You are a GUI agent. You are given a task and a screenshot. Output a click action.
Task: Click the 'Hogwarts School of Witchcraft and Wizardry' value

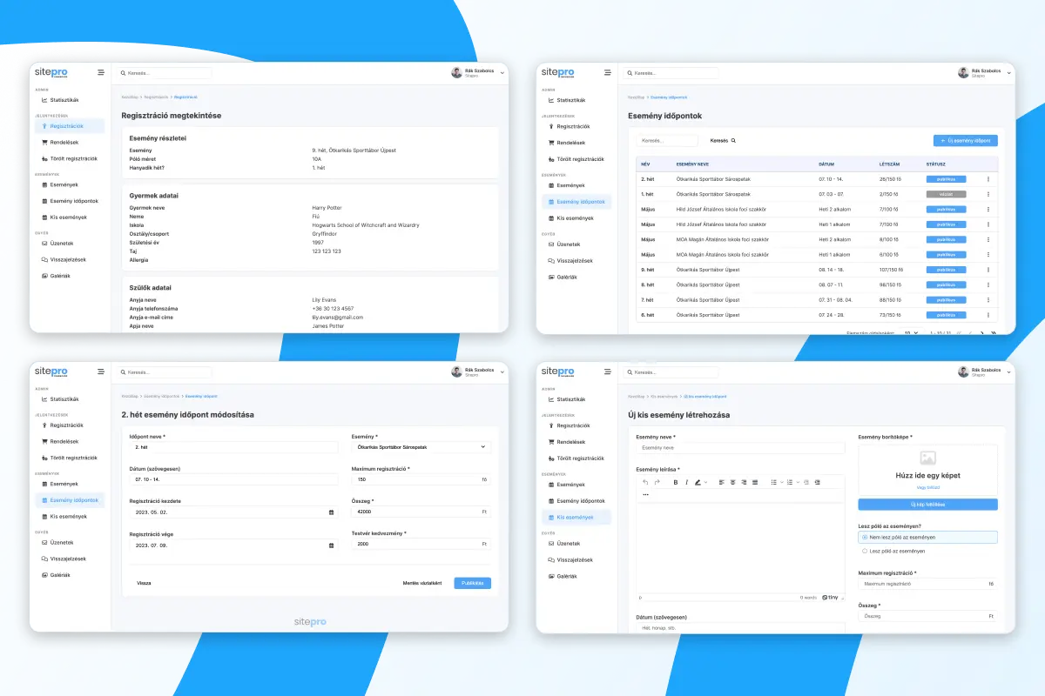click(x=366, y=224)
